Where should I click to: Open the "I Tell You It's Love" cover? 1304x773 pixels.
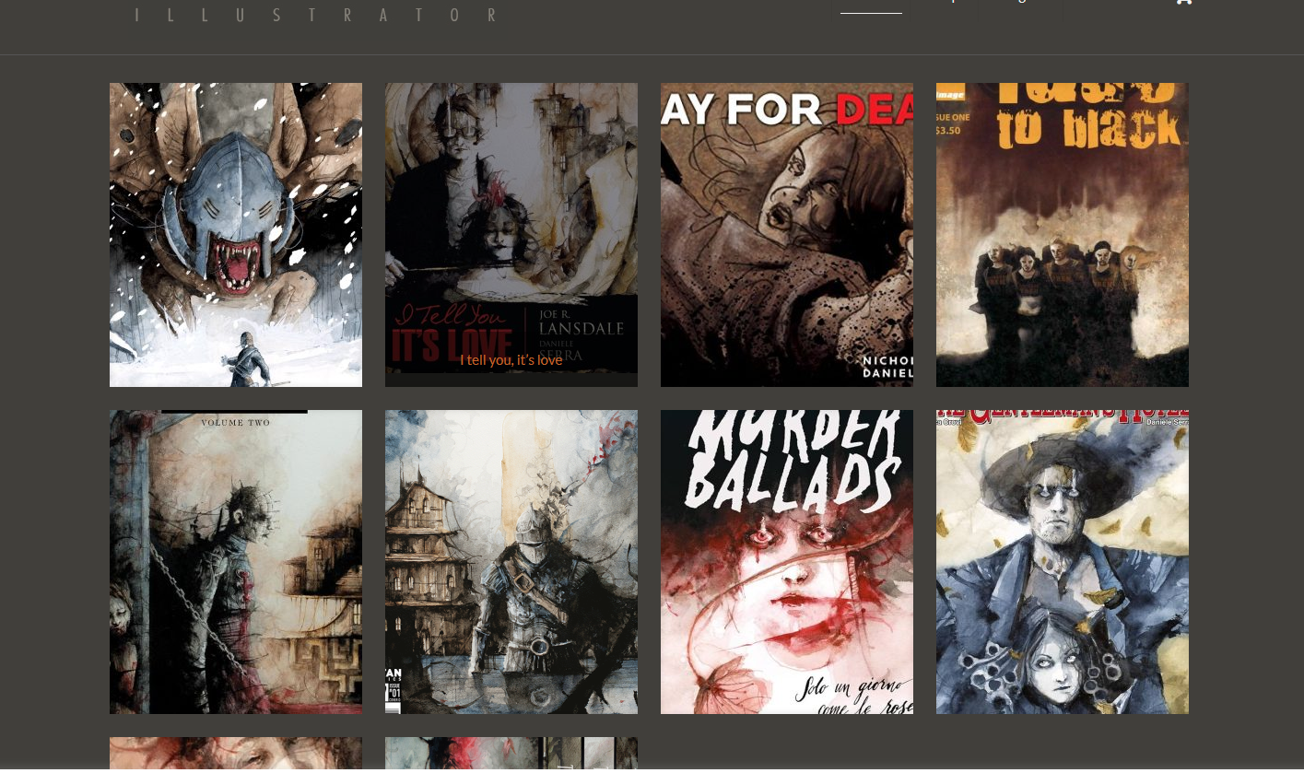[511, 212]
